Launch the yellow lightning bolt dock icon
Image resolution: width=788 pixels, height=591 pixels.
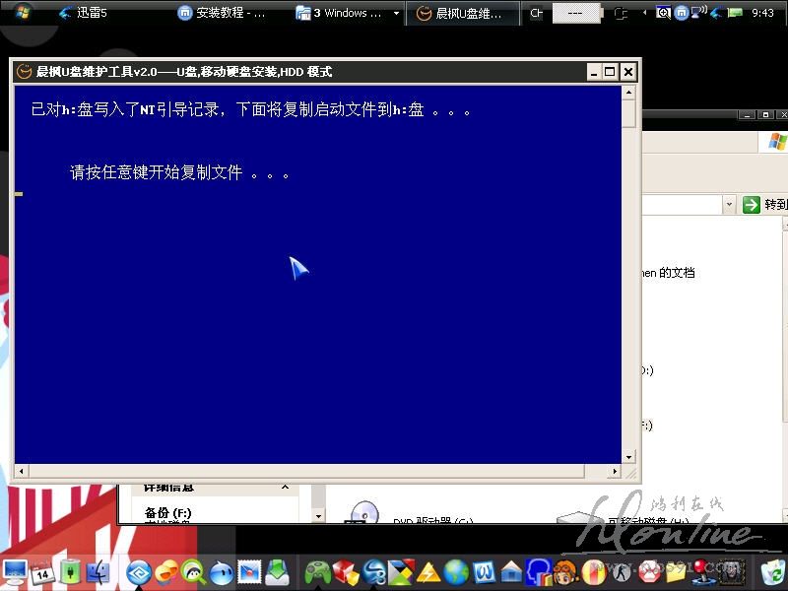tap(428, 573)
